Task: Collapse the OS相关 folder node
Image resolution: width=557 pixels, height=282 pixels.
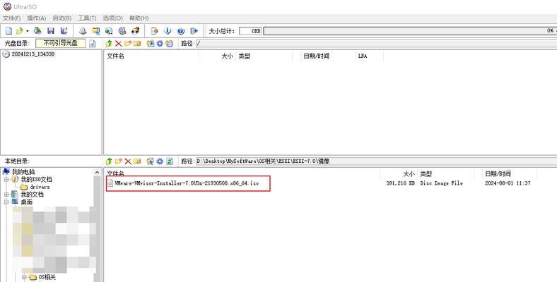Action: pos(24,277)
